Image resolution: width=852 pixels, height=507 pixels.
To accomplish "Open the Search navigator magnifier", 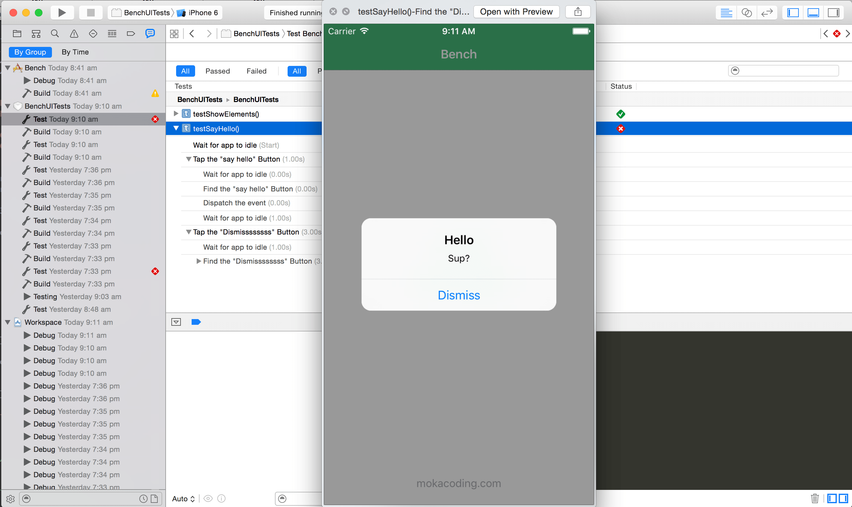I will point(55,34).
